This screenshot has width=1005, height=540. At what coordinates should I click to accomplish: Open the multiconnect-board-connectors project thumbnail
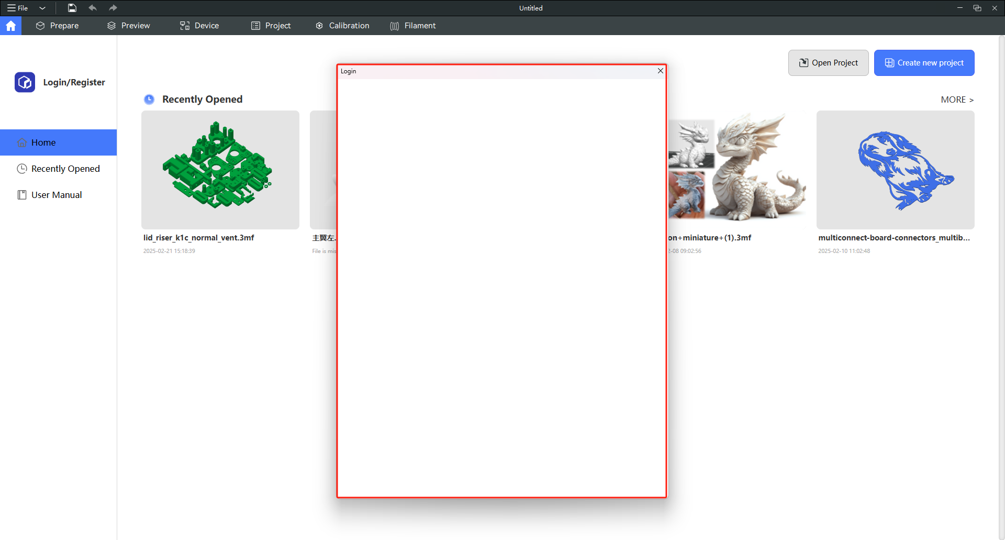[895, 170]
